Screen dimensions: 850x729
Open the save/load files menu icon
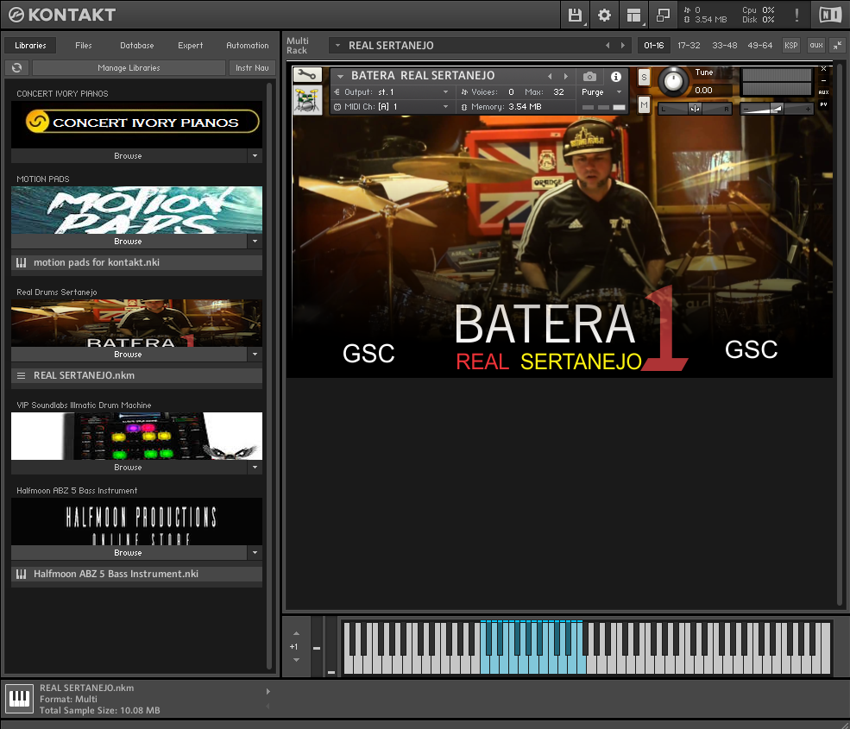point(575,16)
